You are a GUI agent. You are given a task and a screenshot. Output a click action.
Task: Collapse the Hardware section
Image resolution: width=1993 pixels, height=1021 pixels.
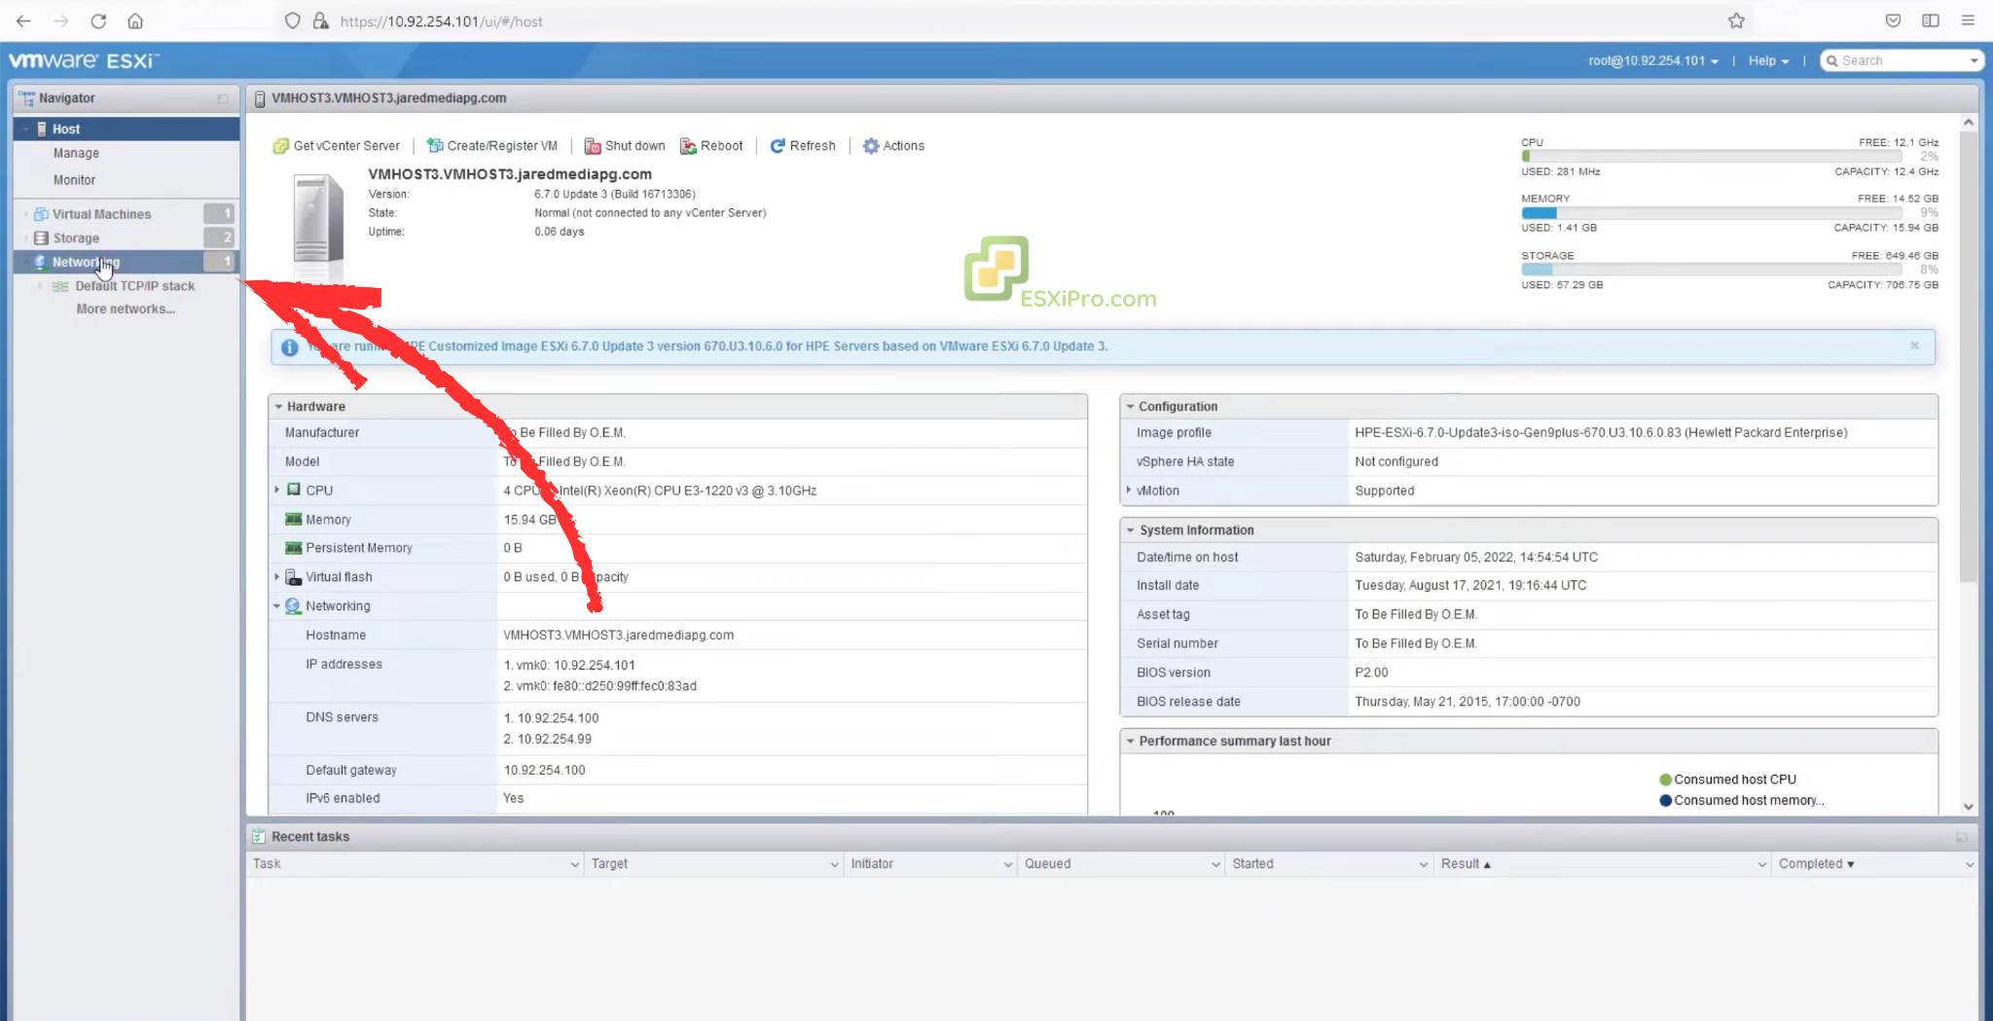pyautogui.click(x=279, y=406)
